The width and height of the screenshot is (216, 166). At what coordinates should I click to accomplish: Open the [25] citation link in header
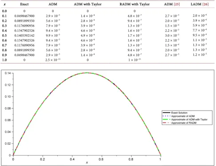177,4
